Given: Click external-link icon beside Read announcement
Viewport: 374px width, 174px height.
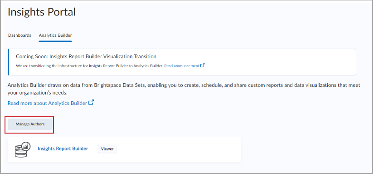Looking at the screenshot, I should 203,65.
